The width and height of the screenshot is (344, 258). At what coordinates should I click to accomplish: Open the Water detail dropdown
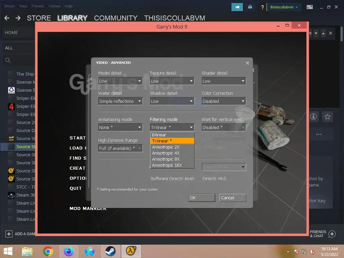(121, 101)
